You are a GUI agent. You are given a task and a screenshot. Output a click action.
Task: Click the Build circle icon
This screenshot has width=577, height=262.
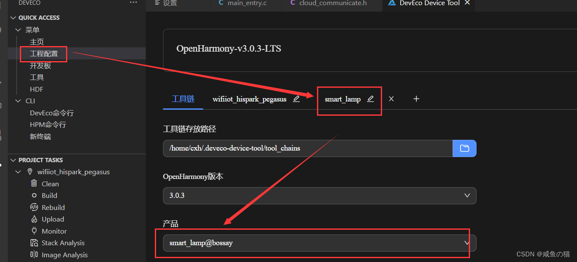click(34, 195)
